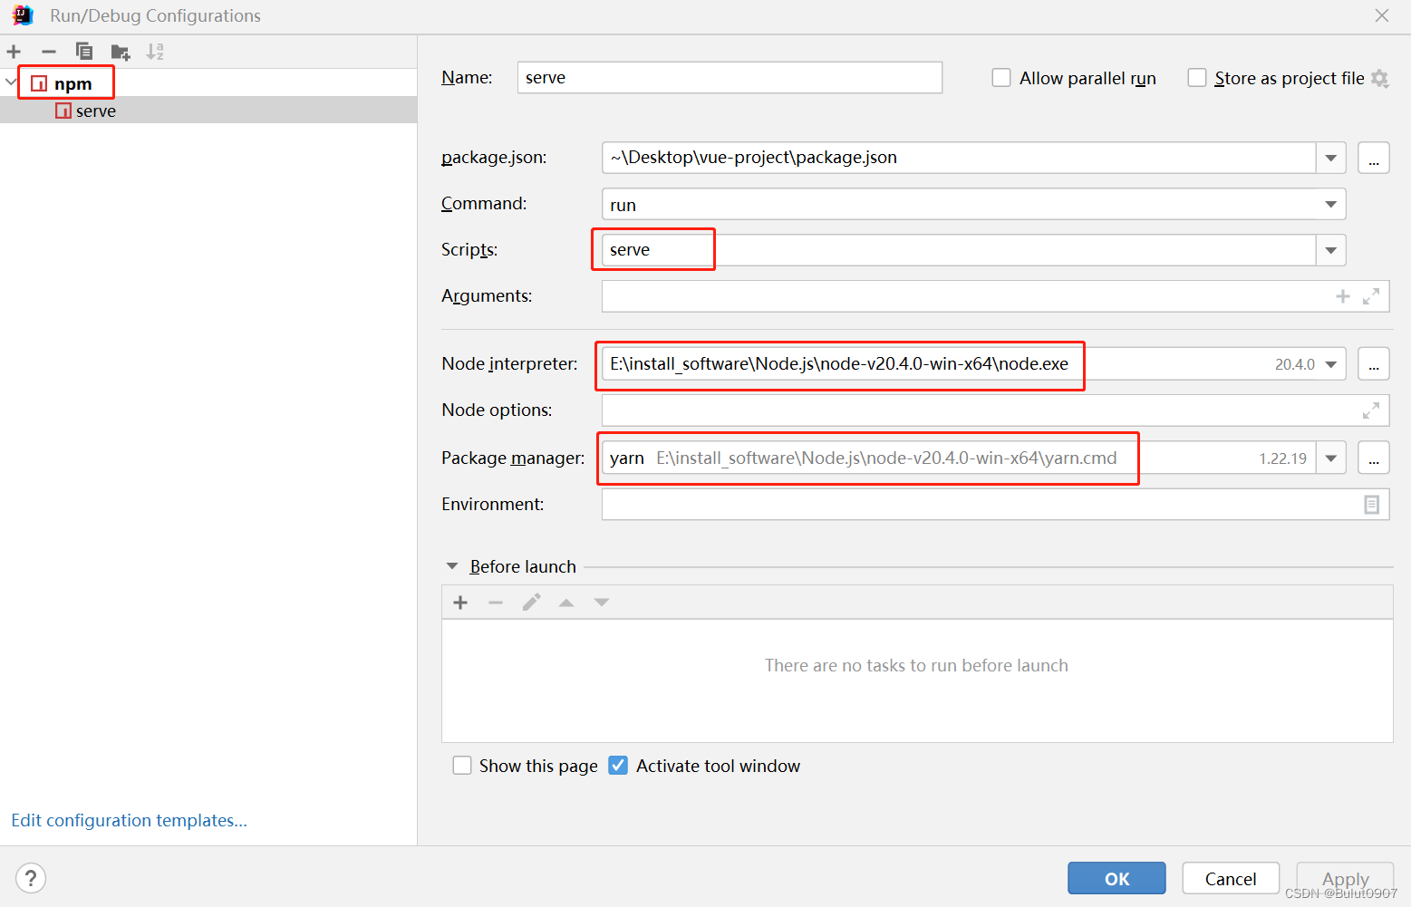Open the Node interpreter dropdown
Image resolution: width=1411 pixels, height=907 pixels.
1330,364
